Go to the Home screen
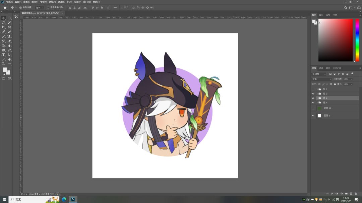The width and height of the screenshot is (362, 203). pyautogui.click(x=5, y=8)
